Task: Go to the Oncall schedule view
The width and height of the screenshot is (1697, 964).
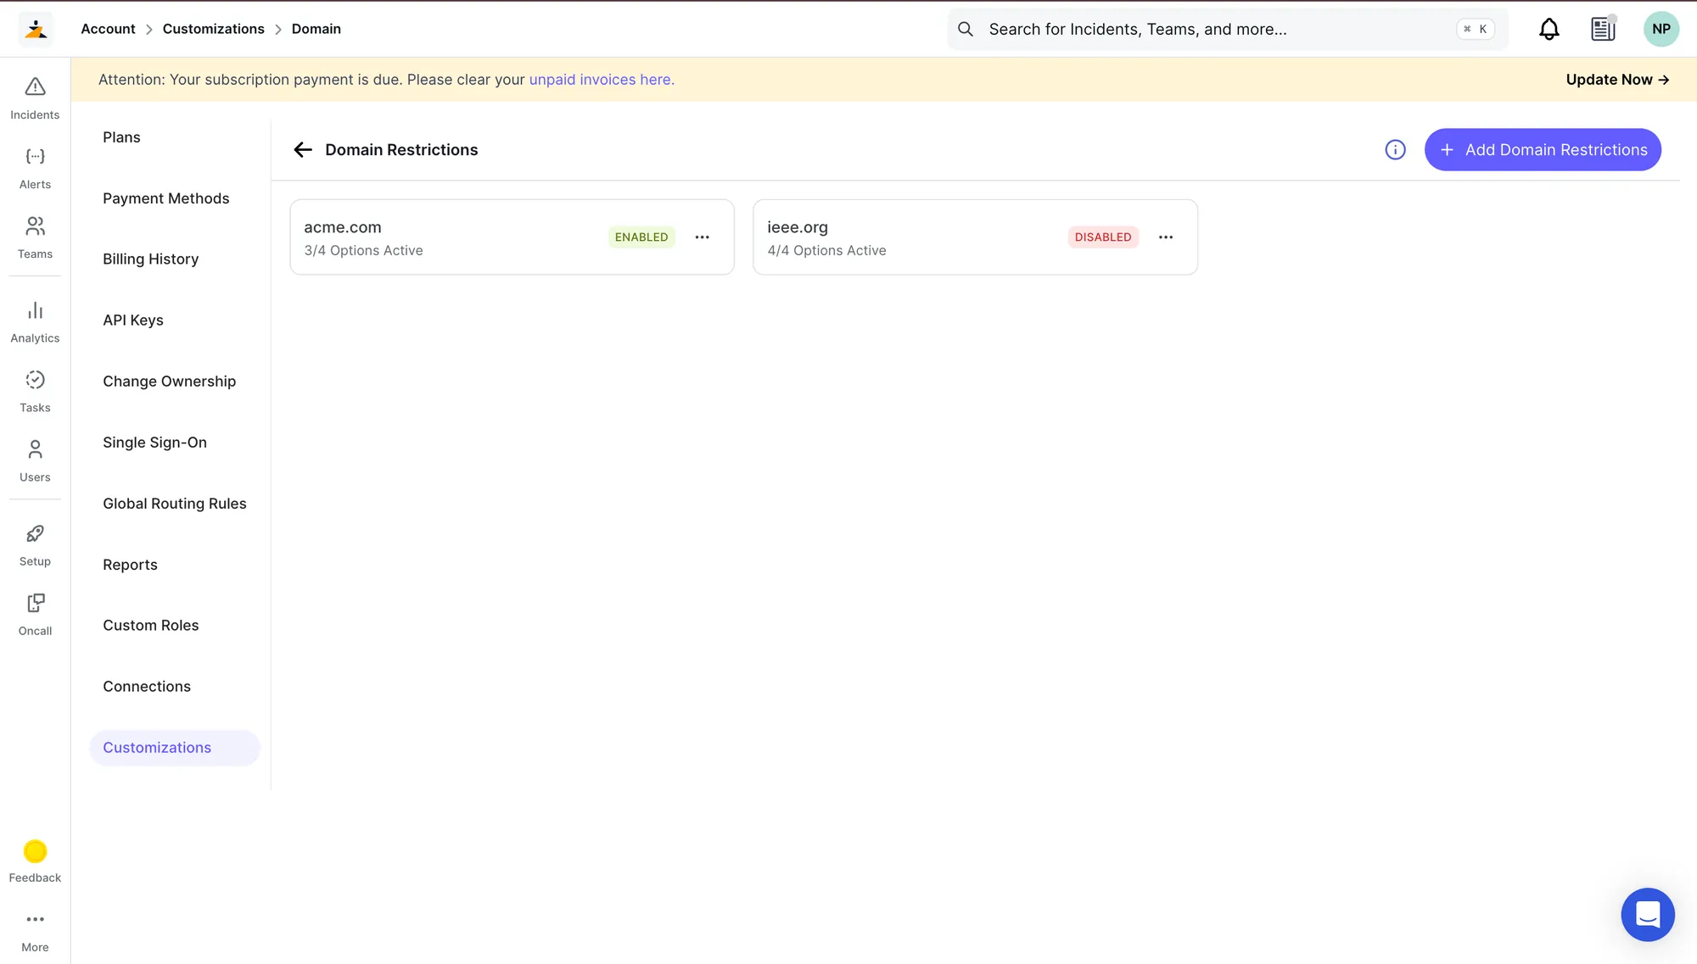Action: (x=34, y=612)
